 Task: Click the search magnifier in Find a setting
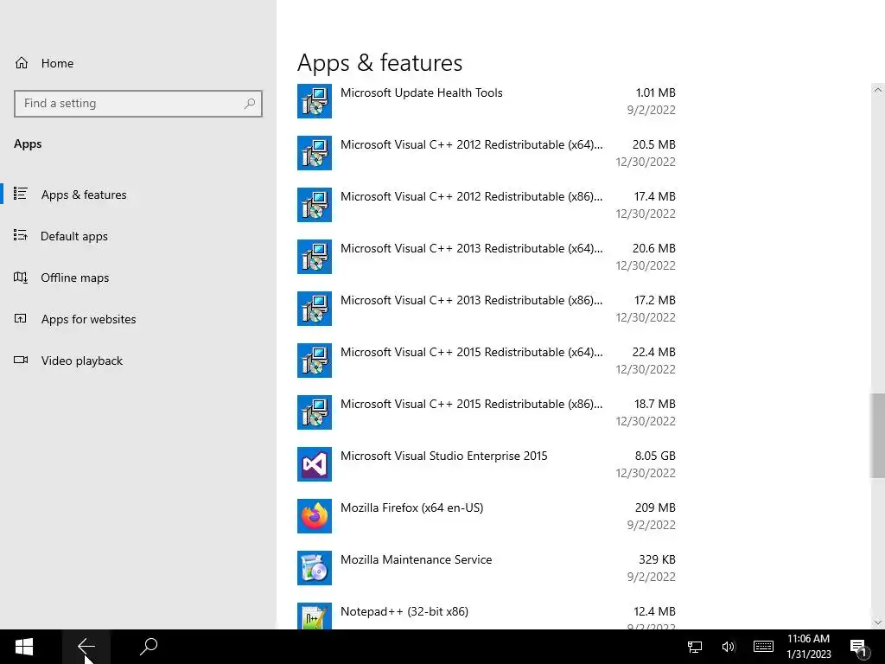[250, 104]
